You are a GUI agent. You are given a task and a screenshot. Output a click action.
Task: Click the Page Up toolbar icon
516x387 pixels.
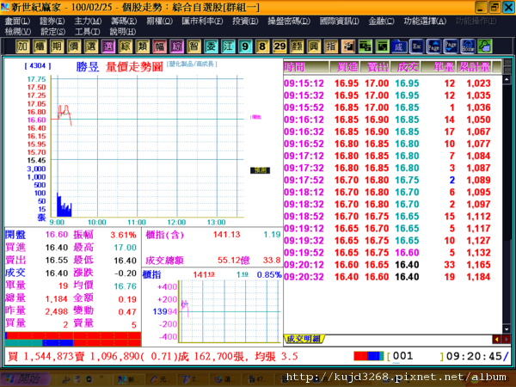[433, 46]
